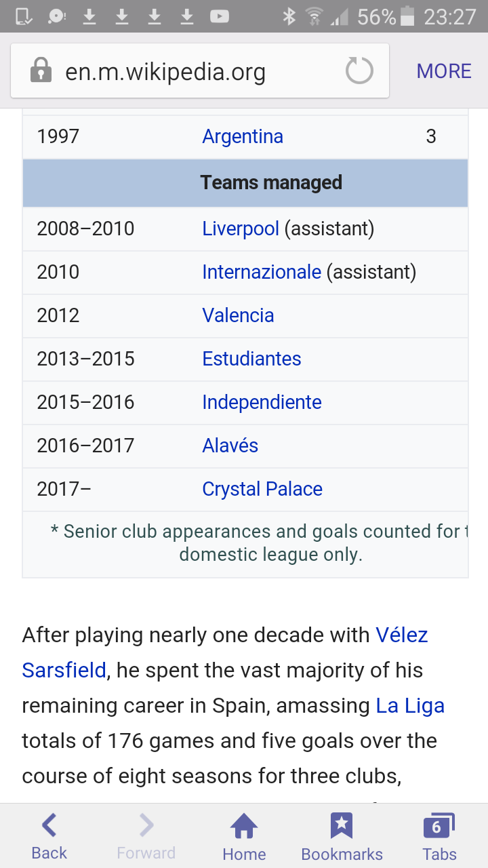Open the Home page icon
Screen dimensions: 488x868
244,827
